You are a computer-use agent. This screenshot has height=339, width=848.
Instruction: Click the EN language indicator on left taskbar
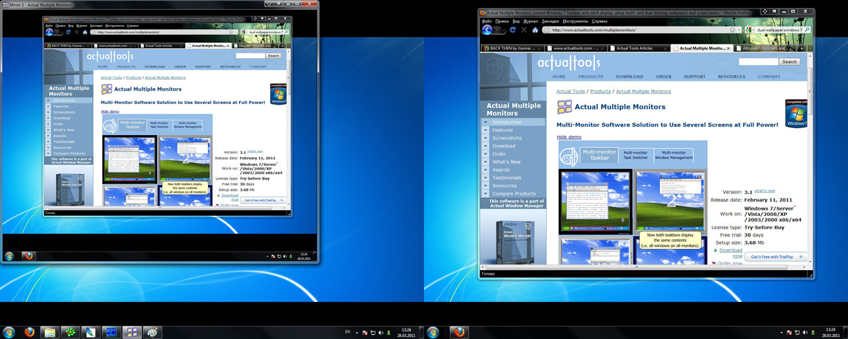tap(348, 331)
